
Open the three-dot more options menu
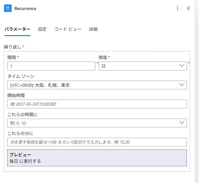pos(177,8)
